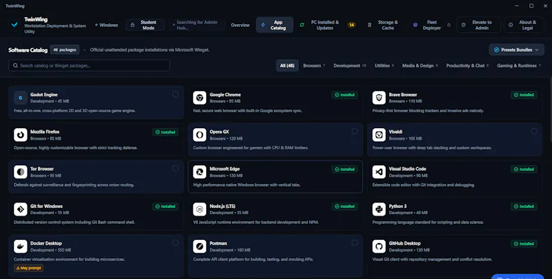Image resolution: width=552 pixels, height=279 pixels.
Task: Filter catalog by Utilities
Action: click(x=384, y=65)
